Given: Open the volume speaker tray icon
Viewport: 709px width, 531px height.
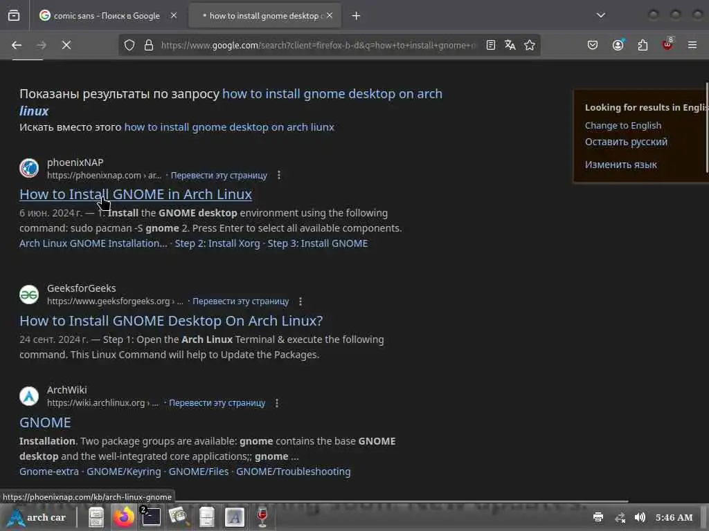Looking at the screenshot, I should pos(640,517).
